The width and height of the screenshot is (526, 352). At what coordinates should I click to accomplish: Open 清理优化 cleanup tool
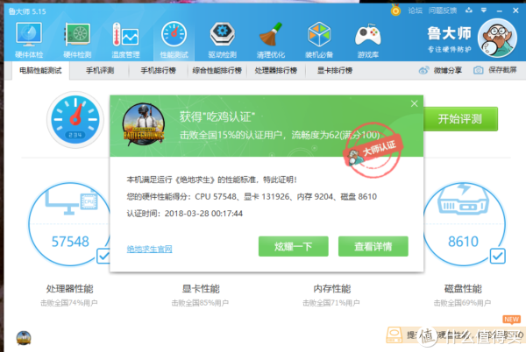point(270,40)
